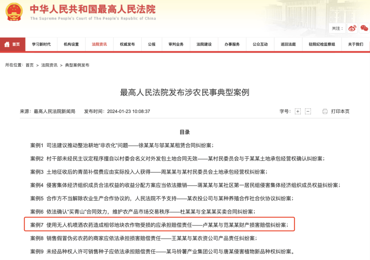Open 案例9 about unlicensed seed sales
The width and height of the screenshot is (370, 260).
click(162, 252)
